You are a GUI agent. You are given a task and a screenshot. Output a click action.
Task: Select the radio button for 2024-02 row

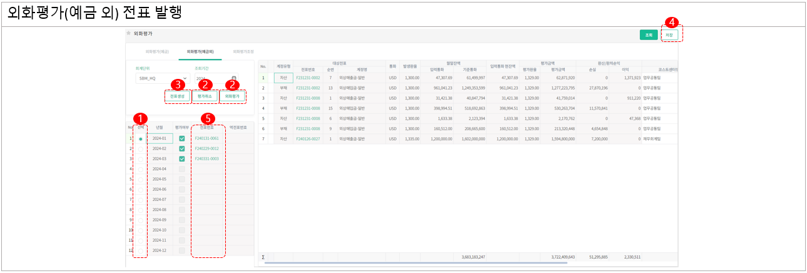[x=140, y=149]
